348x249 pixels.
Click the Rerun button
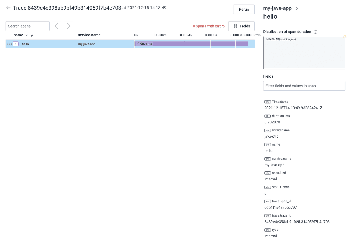pos(244,9)
